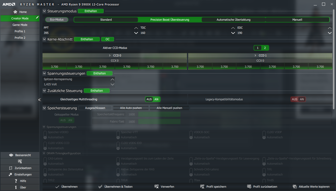This screenshot has height=191, width=336.
Task: Click the Aktuelle Werte kopieren copy icon
Action: (x=295, y=187)
